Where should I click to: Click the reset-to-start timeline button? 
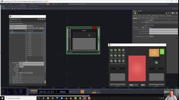[x=71, y=92]
